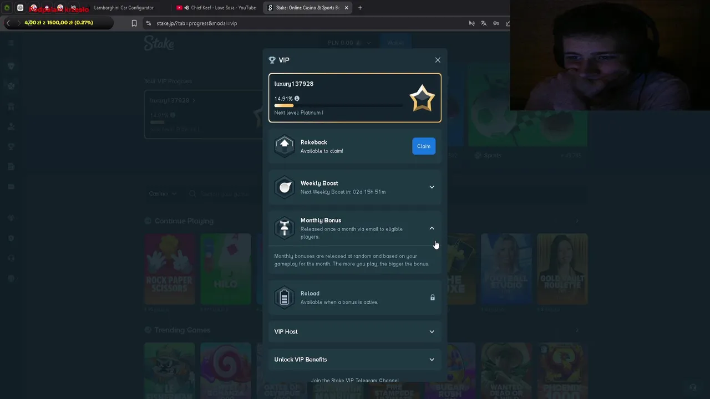Switch to Lamborghini Car Configurator tab
The width and height of the screenshot is (710, 399).
124,8
